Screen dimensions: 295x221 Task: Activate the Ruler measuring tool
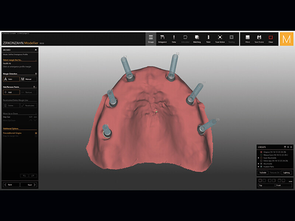[208, 39]
